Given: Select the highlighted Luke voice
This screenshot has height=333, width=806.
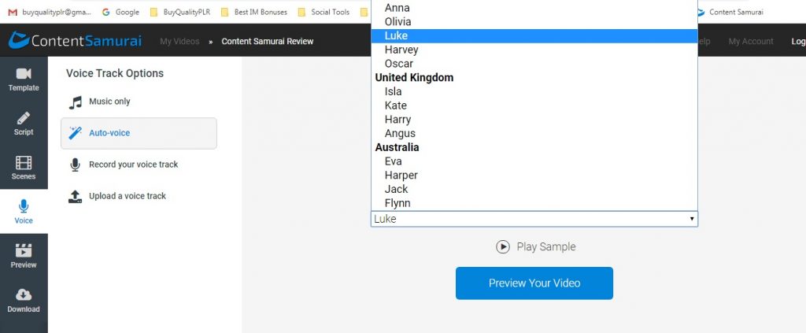Looking at the screenshot, I should pos(534,35).
